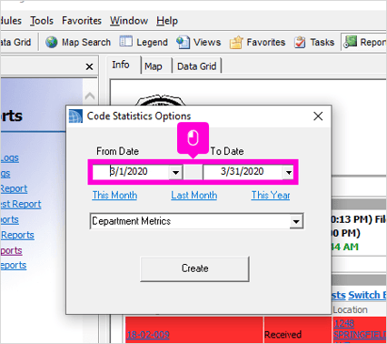Click the Last Month link
Viewport: 387px width, 344px height.
194,195
